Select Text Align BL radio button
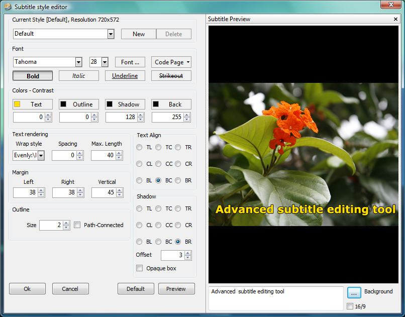405x317 pixels. click(139, 180)
